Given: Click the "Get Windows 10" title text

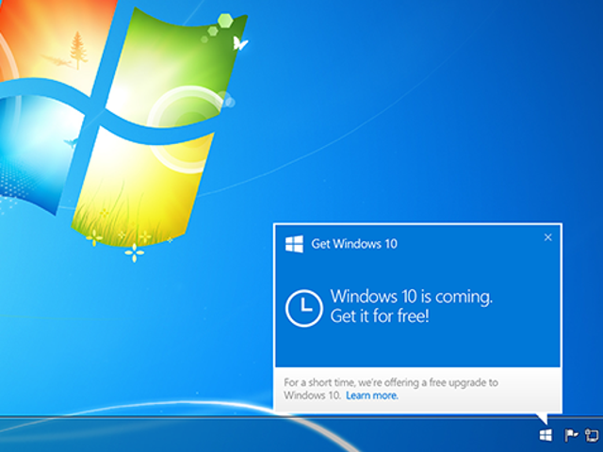Looking at the screenshot, I should coord(354,244).
